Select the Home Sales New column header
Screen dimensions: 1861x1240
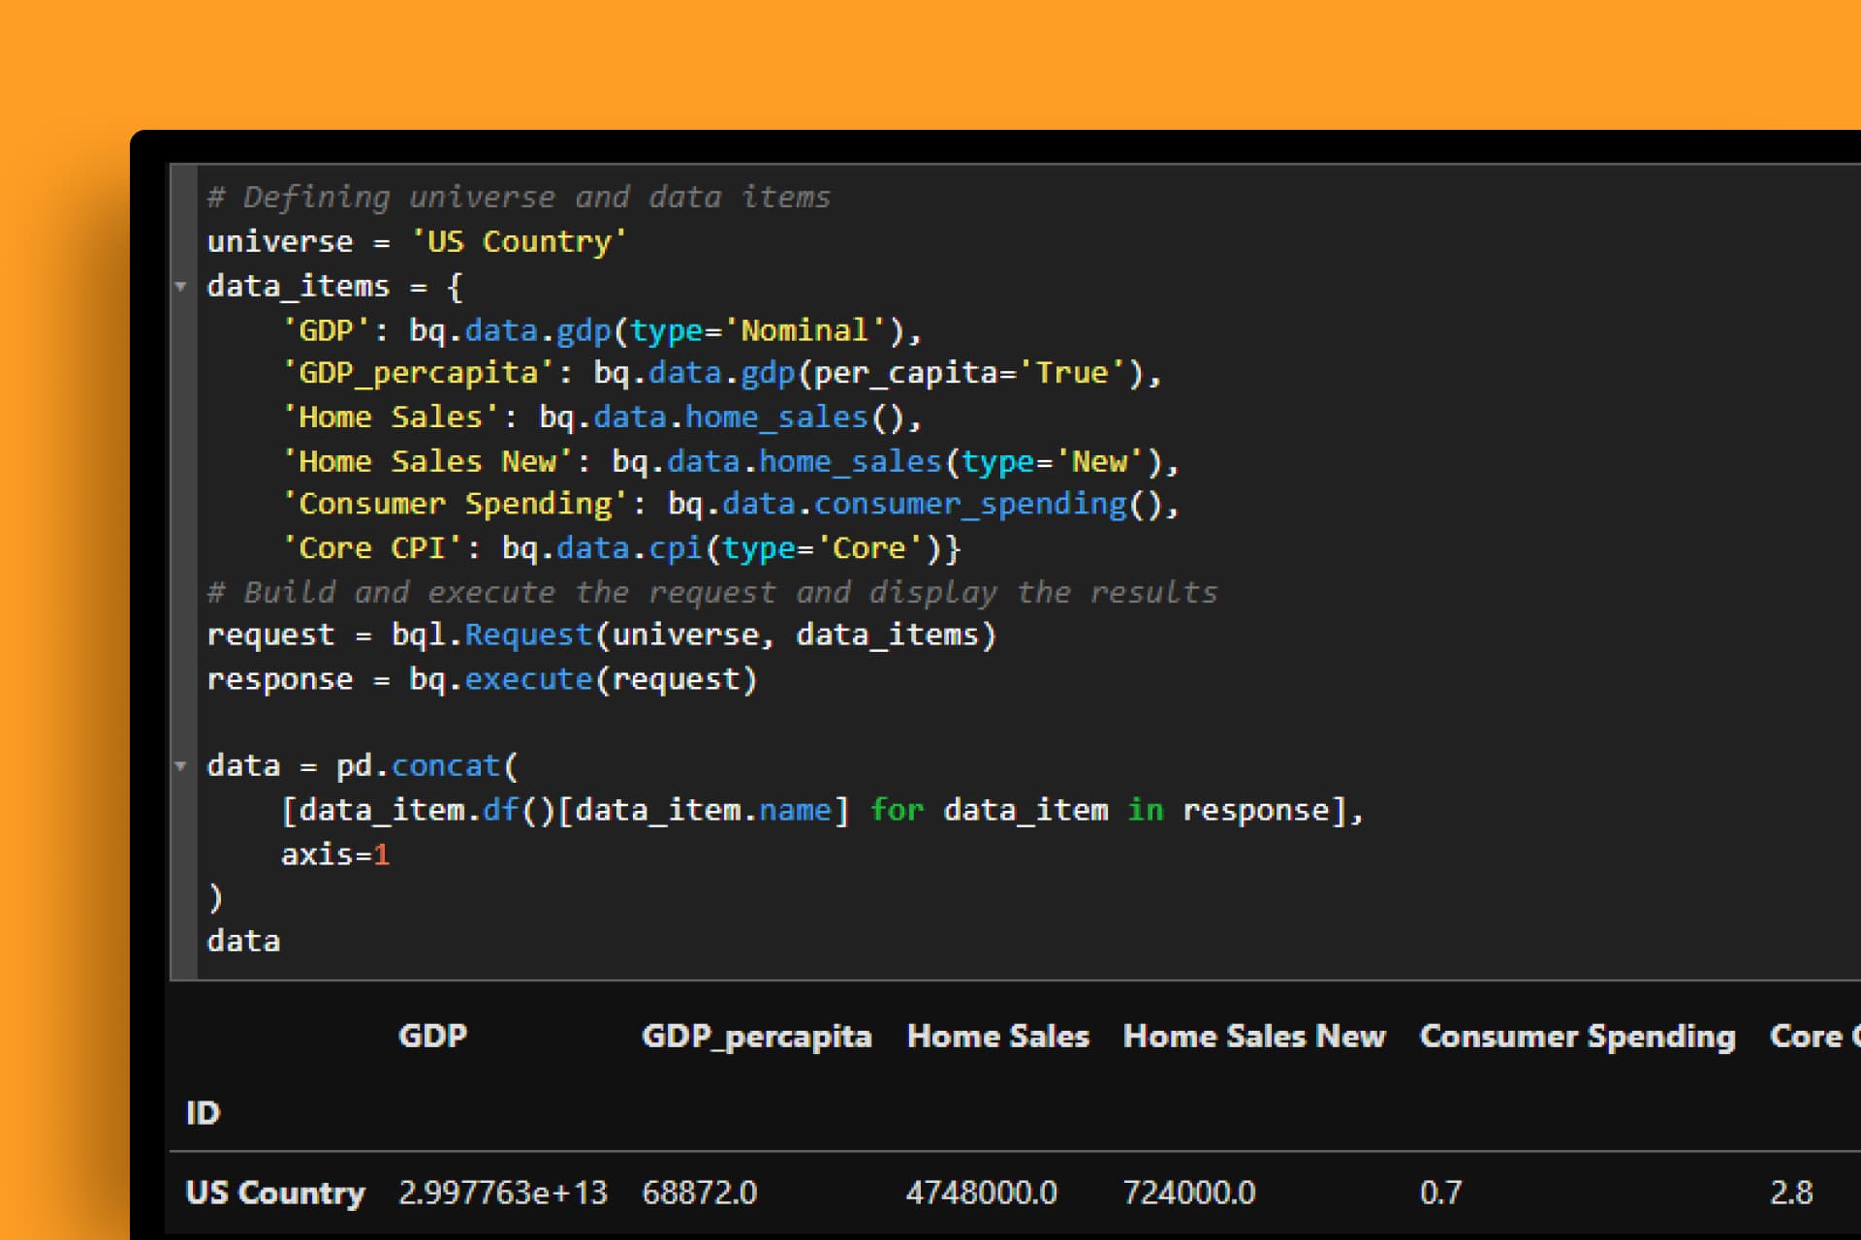[1253, 1037]
